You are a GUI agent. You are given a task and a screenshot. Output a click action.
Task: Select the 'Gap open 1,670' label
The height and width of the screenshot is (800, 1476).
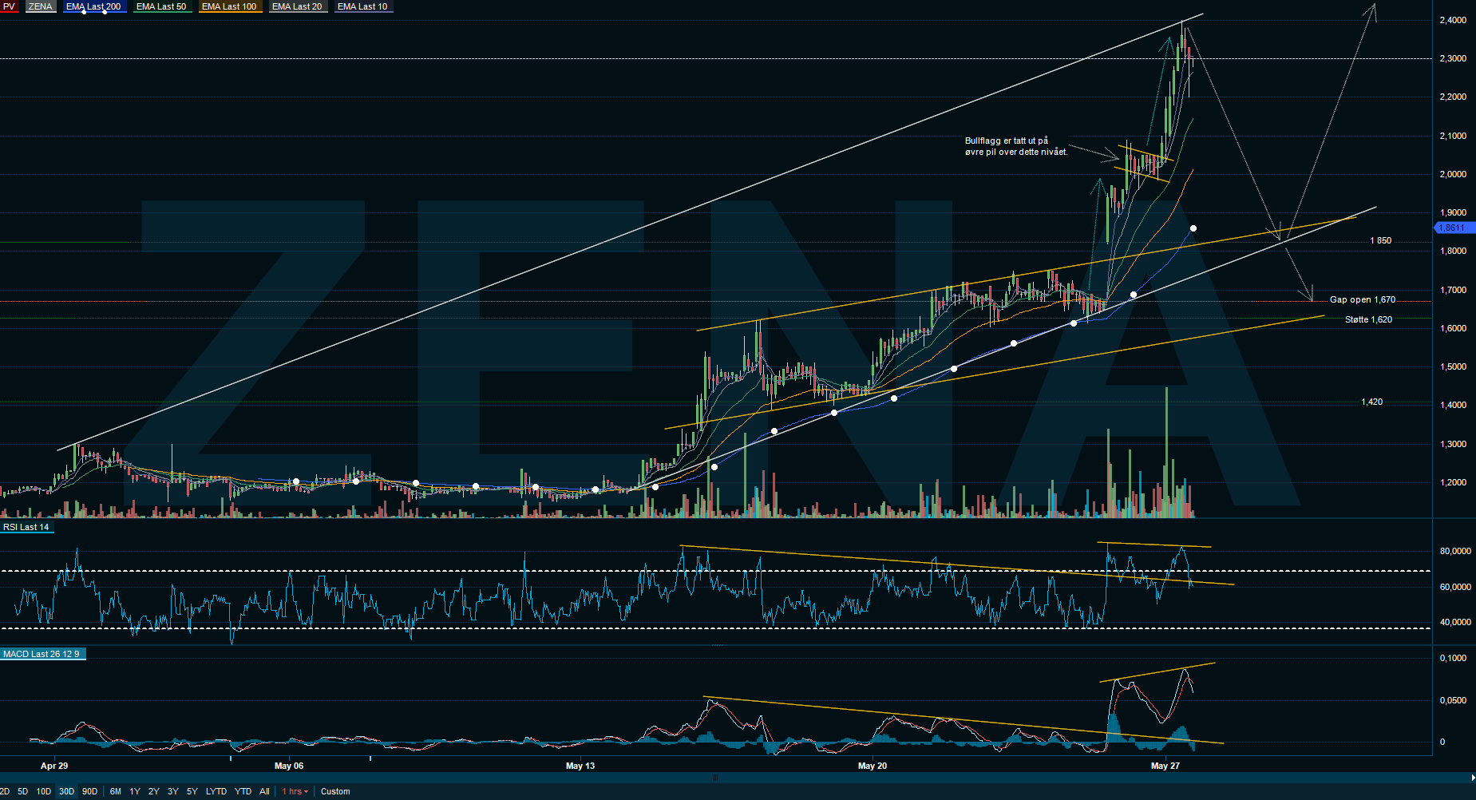point(1363,299)
